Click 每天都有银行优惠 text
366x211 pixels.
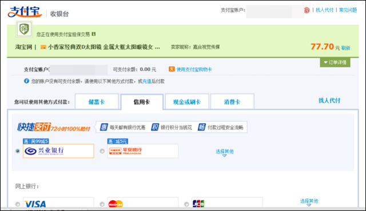(128, 128)
